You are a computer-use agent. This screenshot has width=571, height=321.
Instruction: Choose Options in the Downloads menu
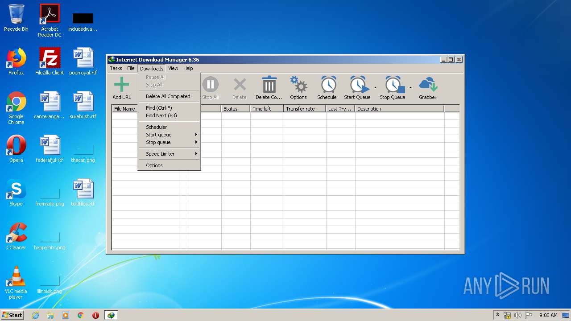169,165
